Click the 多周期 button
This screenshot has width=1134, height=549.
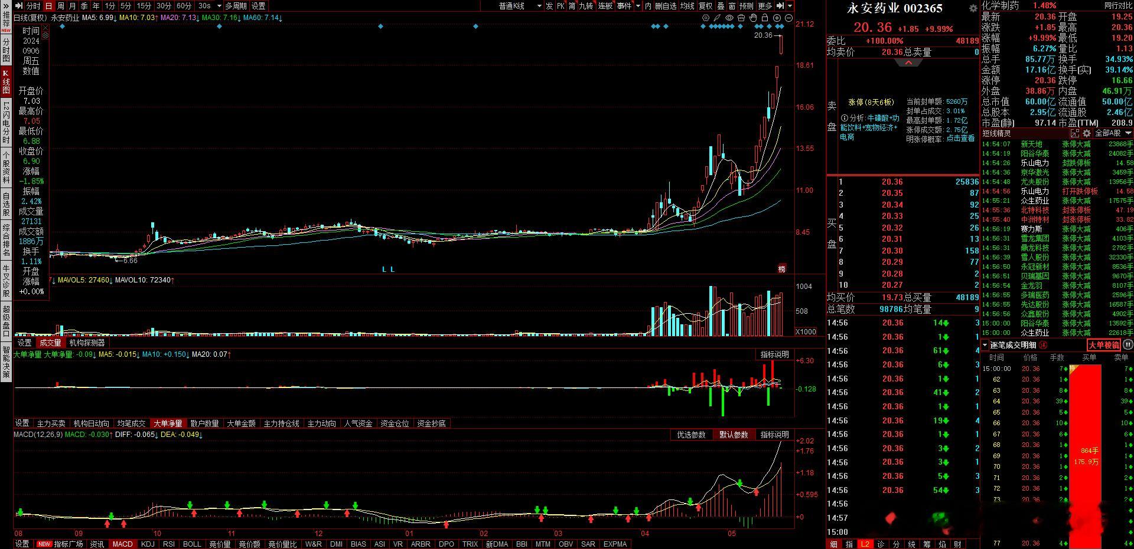tap(236, 6)
